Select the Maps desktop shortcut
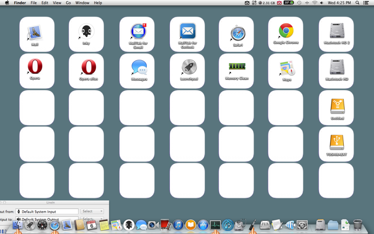Screen dimensions: 374x234 287,68
